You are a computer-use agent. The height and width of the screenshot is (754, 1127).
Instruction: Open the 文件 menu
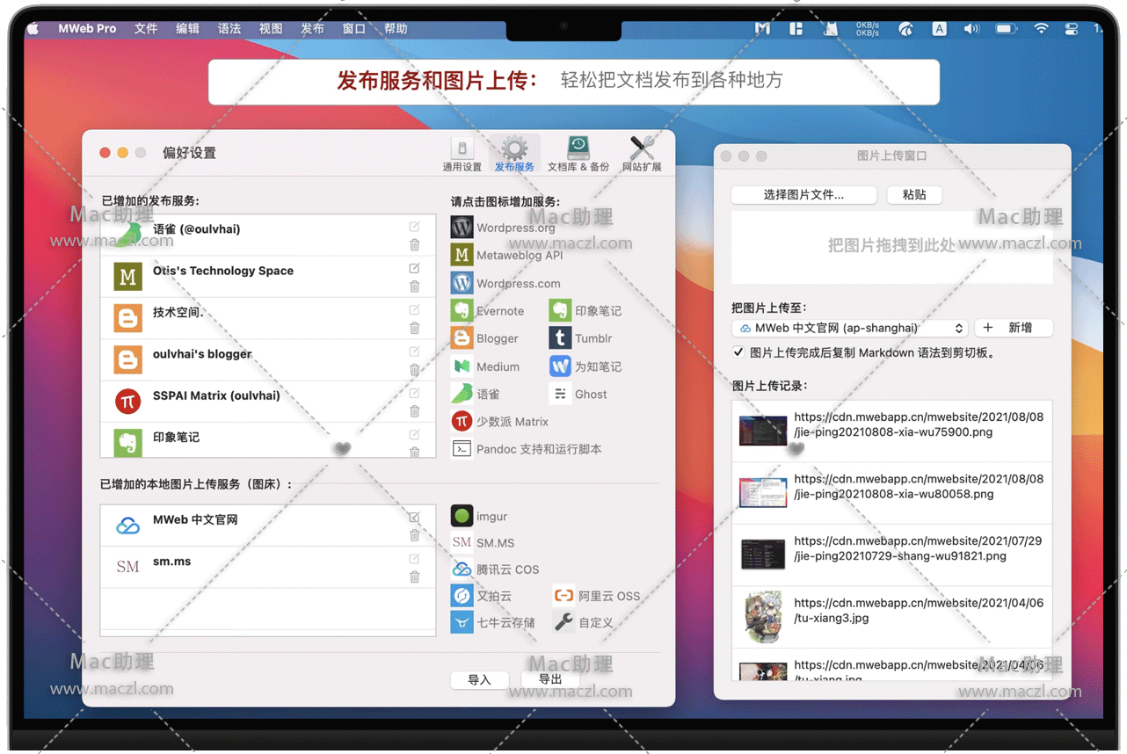coord(146,28)
